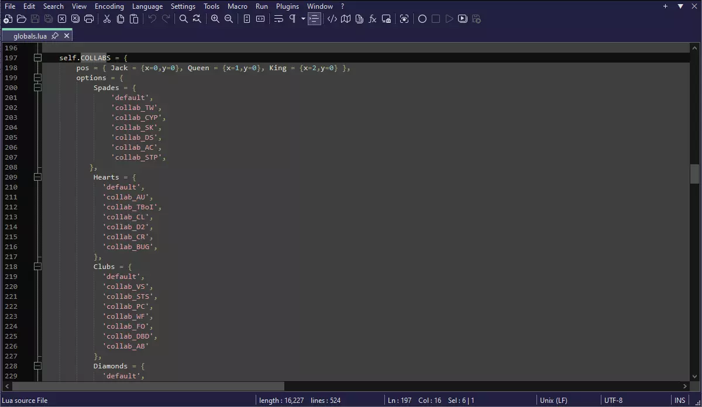Copy selection with Copy icon
The width and height of the screenshot is (702, 407).
[x=121, y=19]
